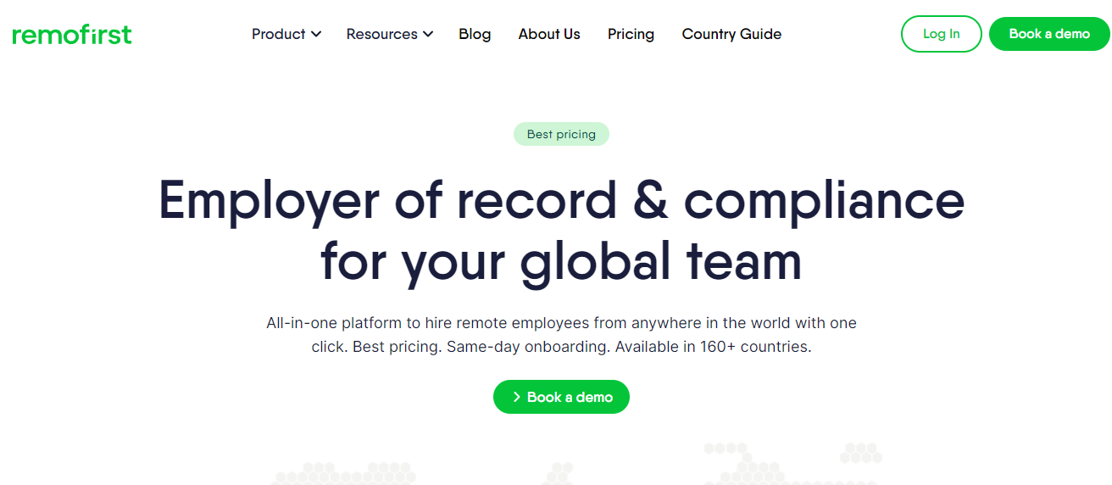This screenshot has width=1112, height=485.
Task: Open the Pricing page
Action: 631,34
